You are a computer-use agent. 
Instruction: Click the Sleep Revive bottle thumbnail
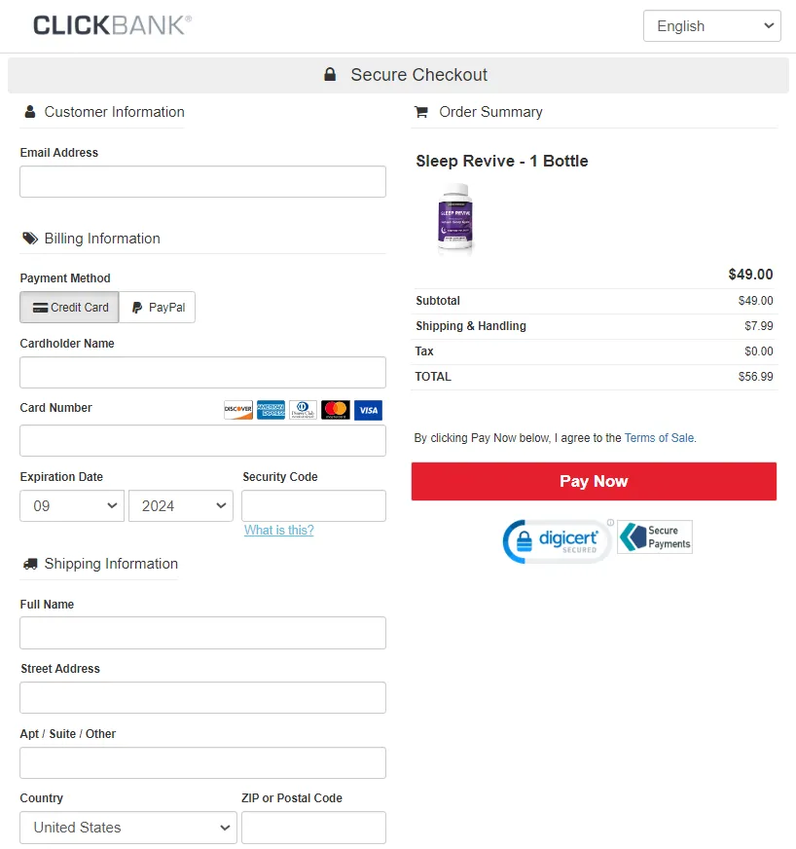(455, 219)
